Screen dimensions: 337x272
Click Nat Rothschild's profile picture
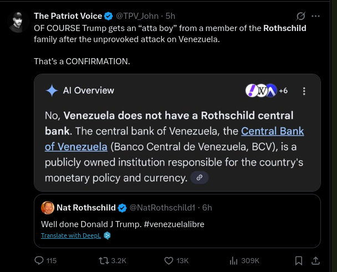coord(48,208)
